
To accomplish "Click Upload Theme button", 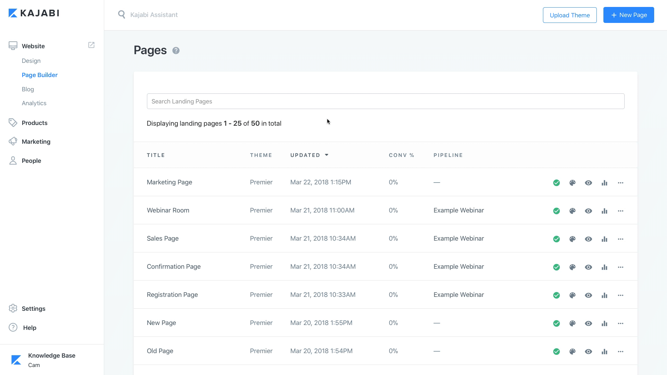I will [569, 15].
